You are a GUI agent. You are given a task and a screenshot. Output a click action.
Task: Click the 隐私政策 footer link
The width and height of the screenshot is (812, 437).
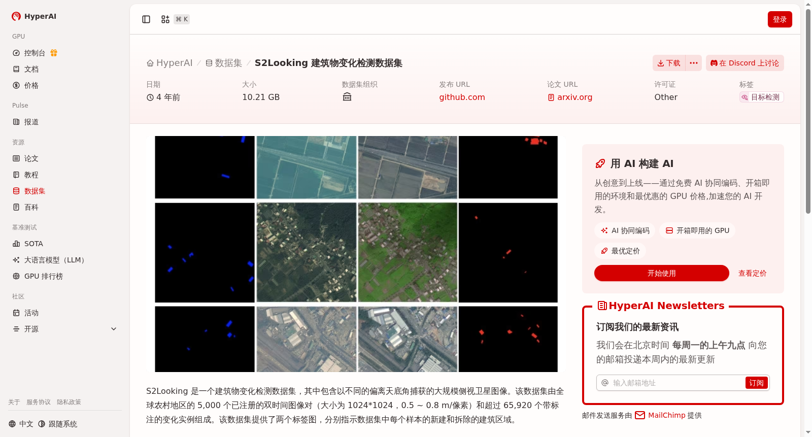point(69,402)
